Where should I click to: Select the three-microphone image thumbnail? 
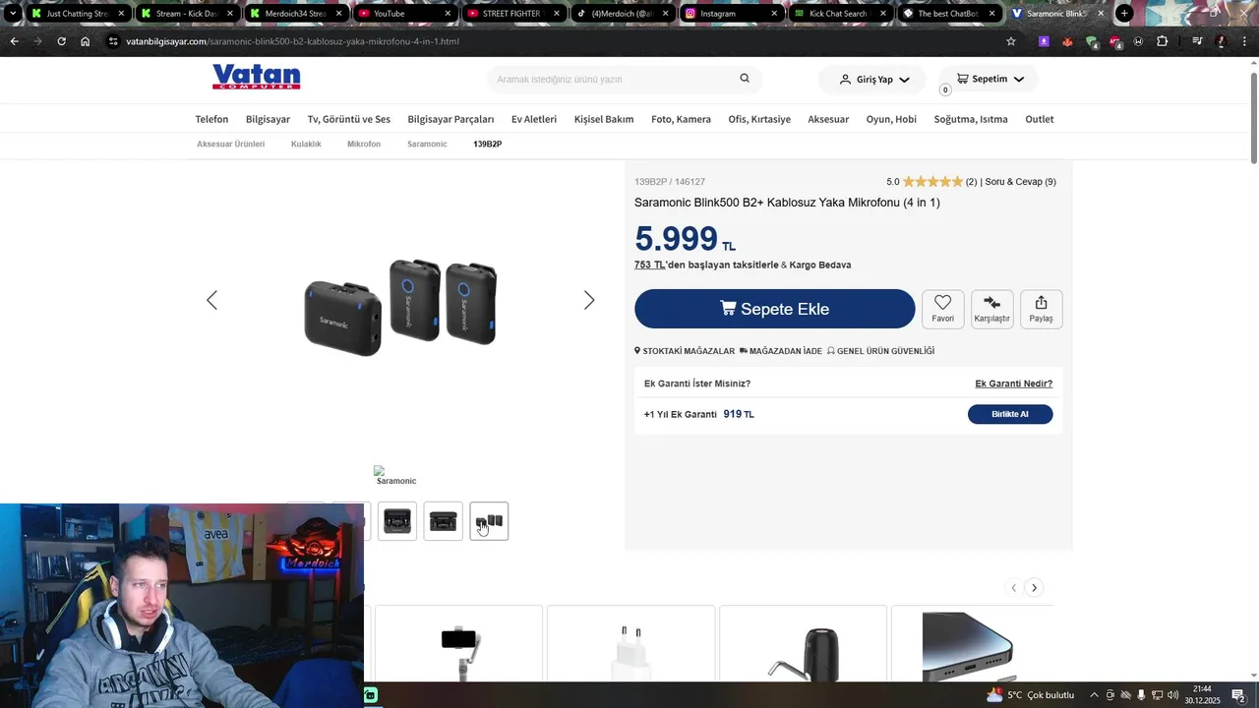coord(489,521)
